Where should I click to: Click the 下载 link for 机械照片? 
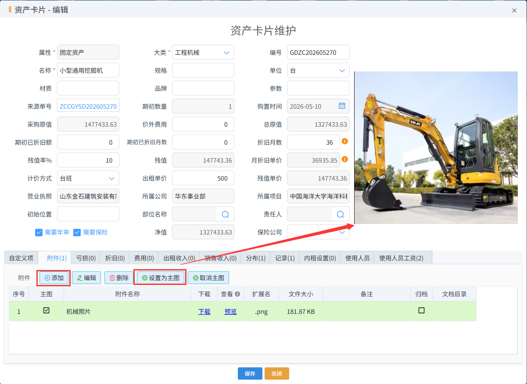(204, 312)
